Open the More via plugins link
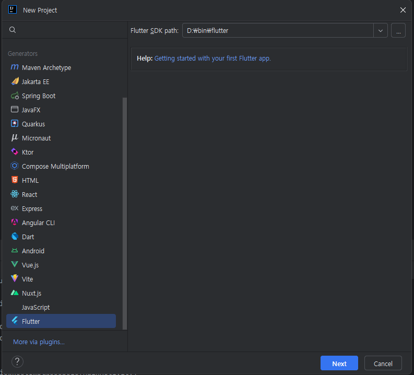This screenshot has height=375, width=414. [x=39, y=342]
